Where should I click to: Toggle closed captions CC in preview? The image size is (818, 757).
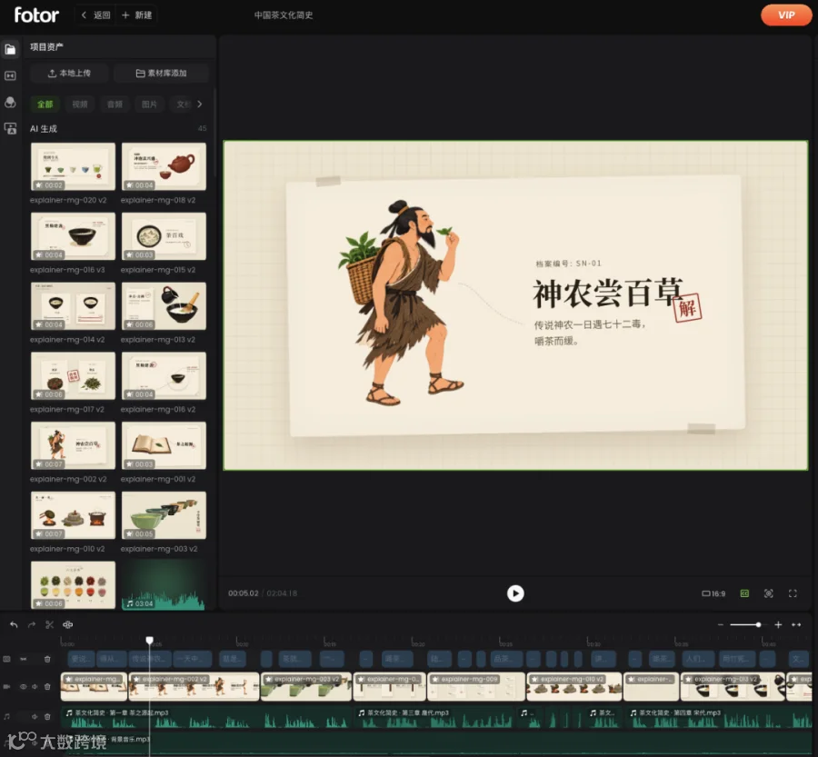click(x=744, y=593)
